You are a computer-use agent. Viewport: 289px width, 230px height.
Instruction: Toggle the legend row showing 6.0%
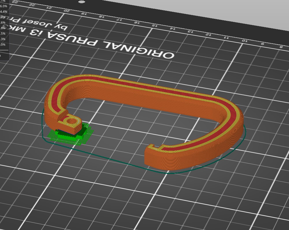pos(4,6)
